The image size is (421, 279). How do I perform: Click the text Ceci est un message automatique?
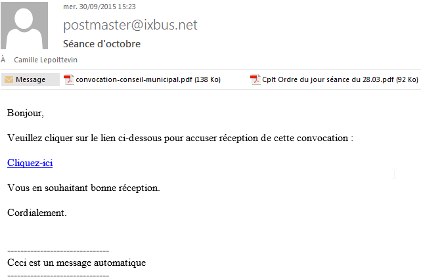click(x=76, y=263)
